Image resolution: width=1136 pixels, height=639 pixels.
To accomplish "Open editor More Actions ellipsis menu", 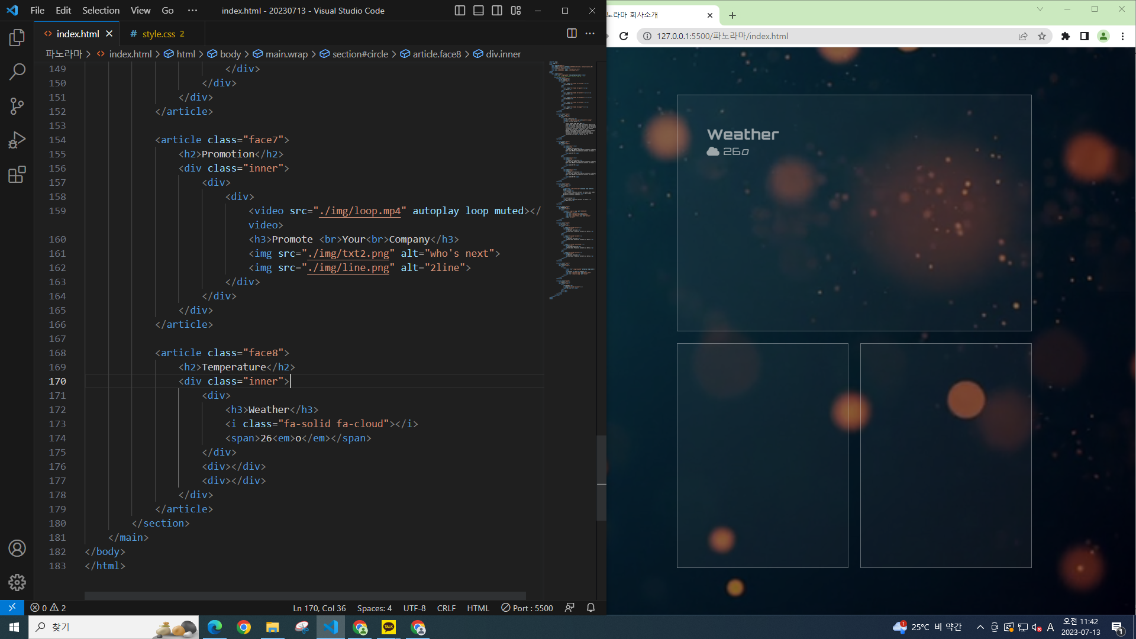I will [590, 34].
